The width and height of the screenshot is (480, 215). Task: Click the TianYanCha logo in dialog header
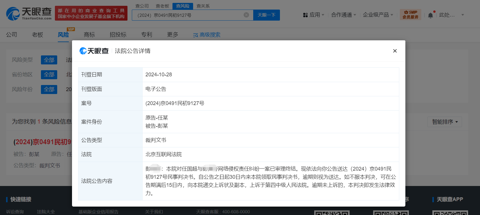point(94,51)
